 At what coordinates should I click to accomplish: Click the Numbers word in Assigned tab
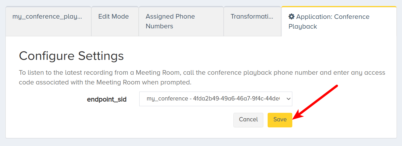[x=159, y=26]
